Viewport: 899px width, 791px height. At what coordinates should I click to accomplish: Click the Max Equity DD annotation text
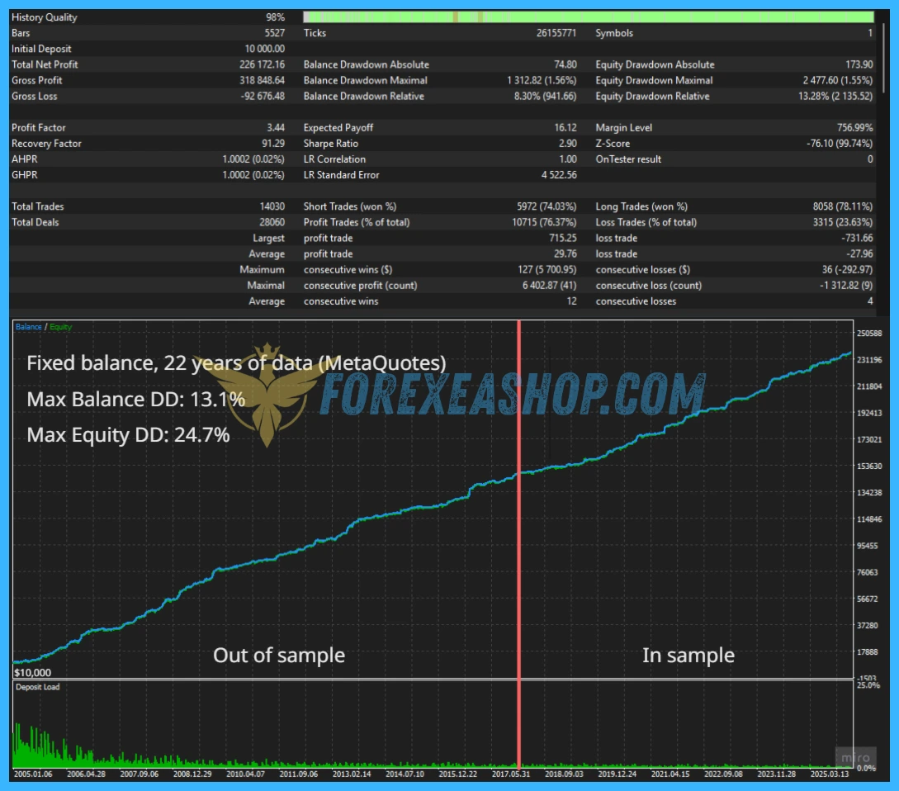click(128, 435)
